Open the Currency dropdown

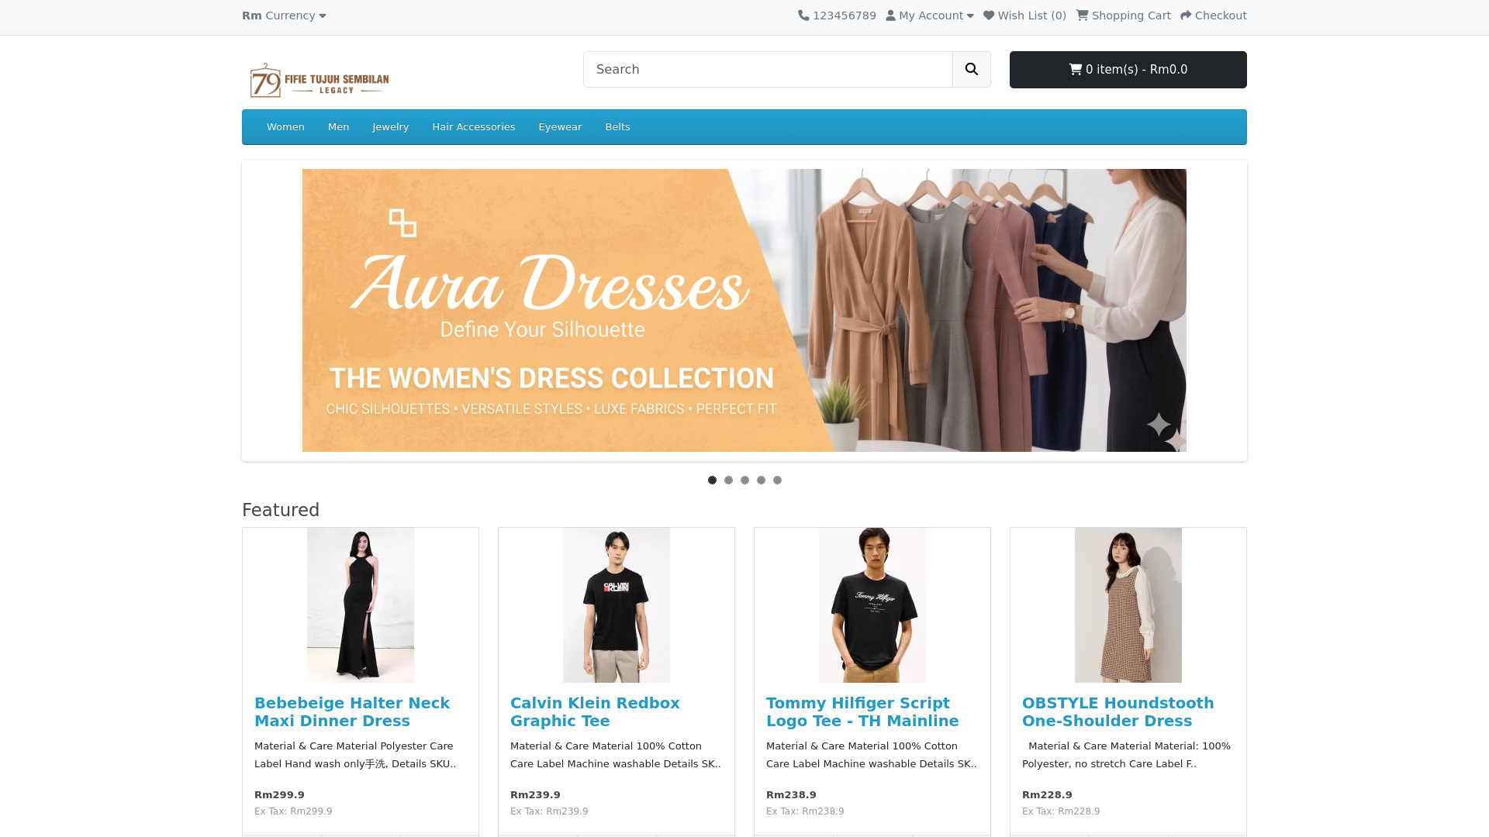tap(284, 15)
